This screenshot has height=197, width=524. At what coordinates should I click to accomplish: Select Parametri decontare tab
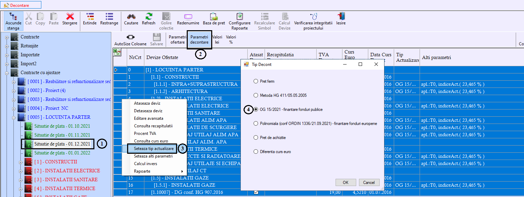tap(199, 39)
